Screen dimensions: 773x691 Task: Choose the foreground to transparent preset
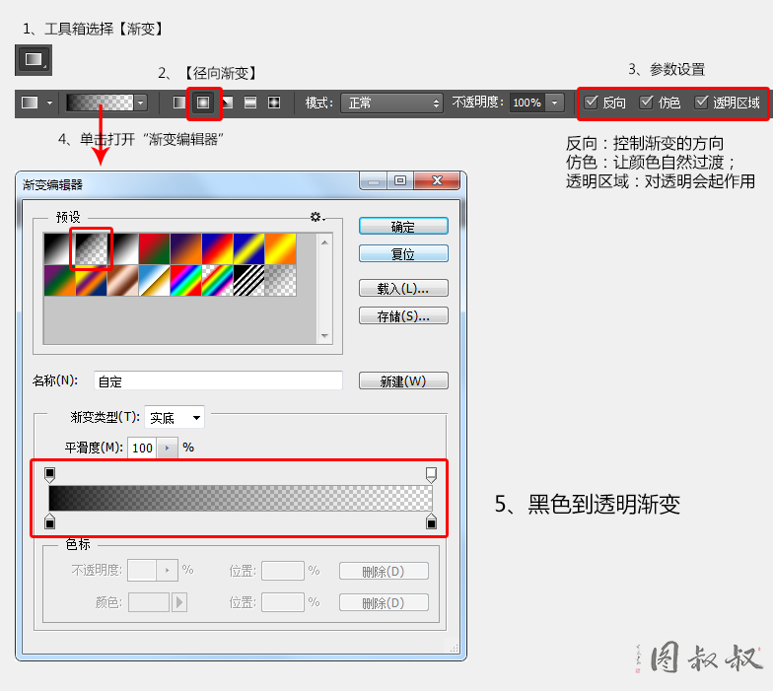[91, 248]
